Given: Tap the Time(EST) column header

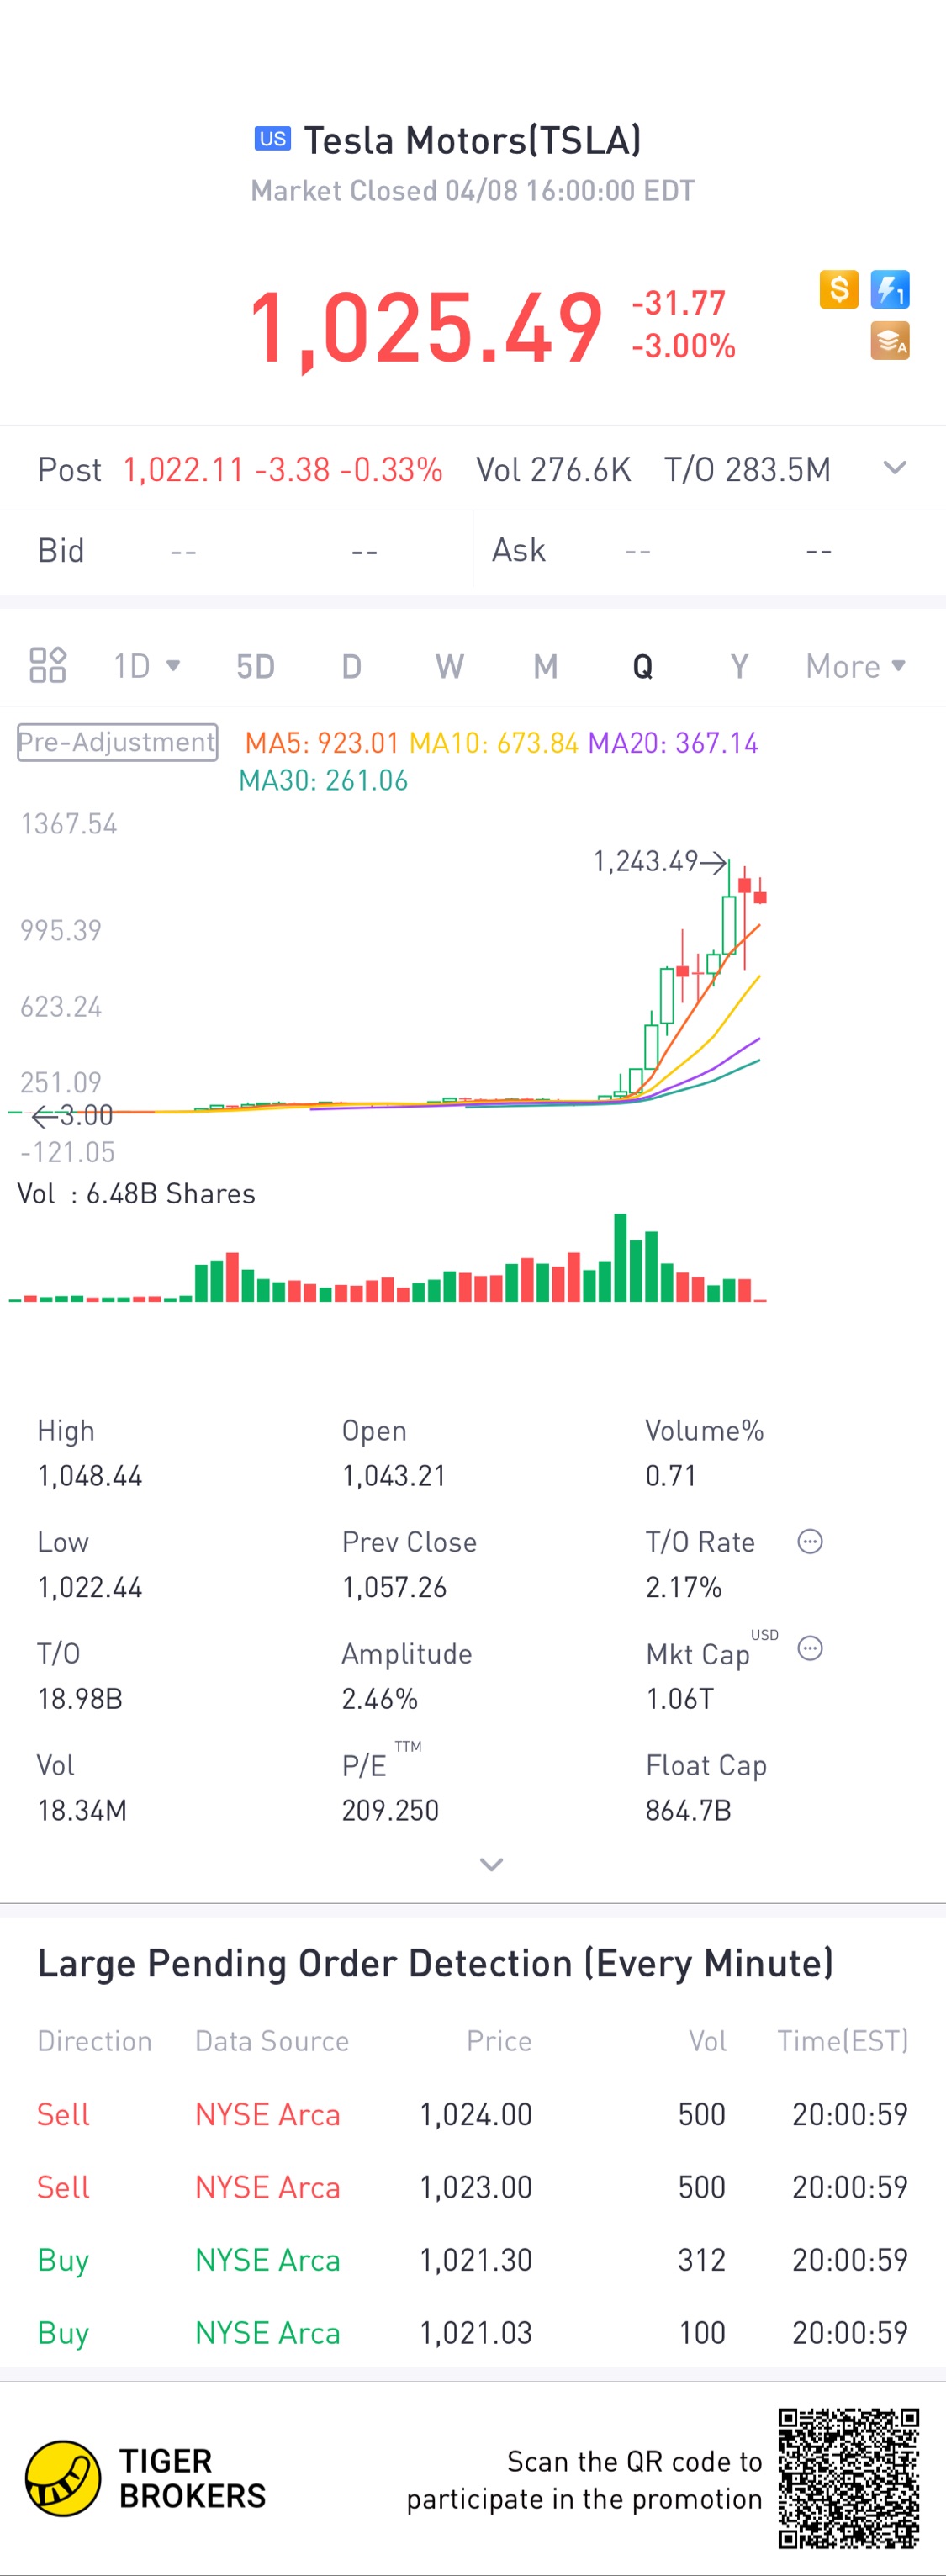Looking at the screenshot, I should 843,2040.
